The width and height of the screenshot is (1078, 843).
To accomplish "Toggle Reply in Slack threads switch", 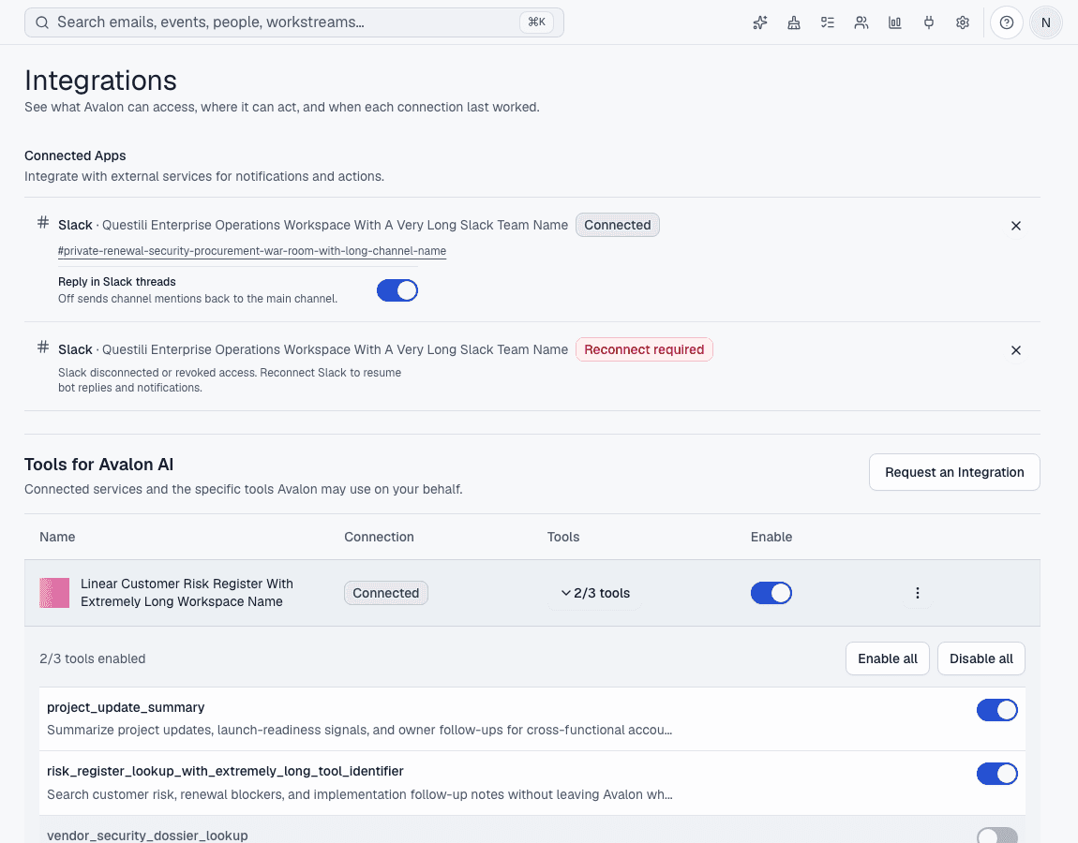I will click(x=397, y=290).
